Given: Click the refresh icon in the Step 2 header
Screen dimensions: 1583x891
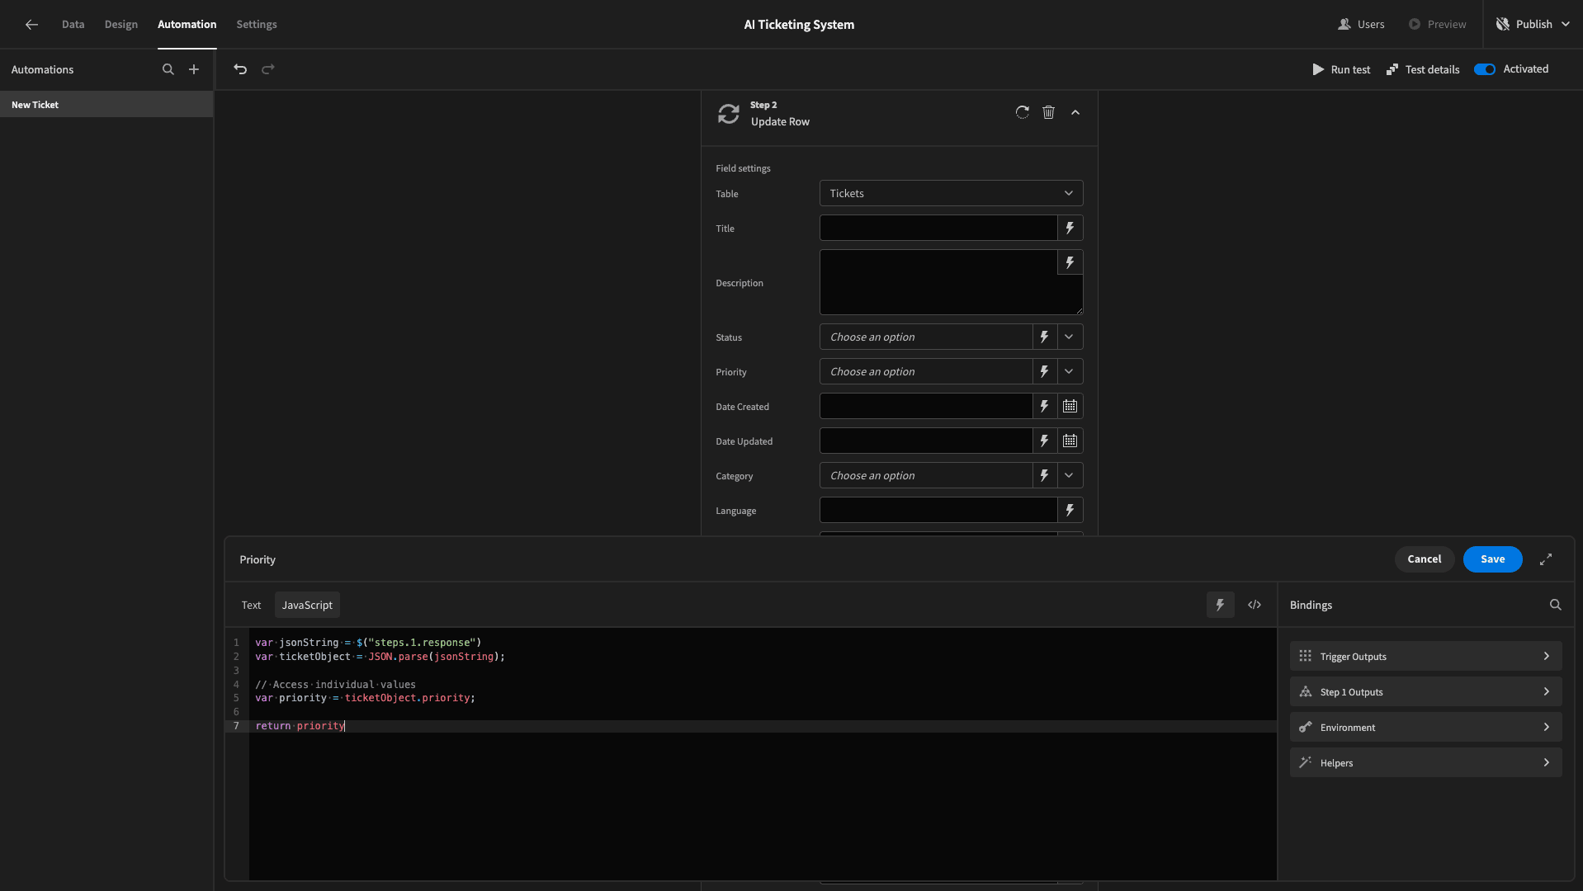Looking at the screenshot, I should tap(1022, 112).
